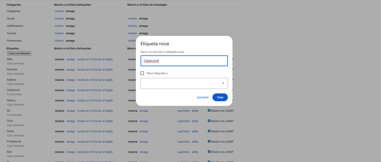The width and height of the screenshot is (381, 162).
Task: Disable 'Mostra-ho a IMAP' for Xavi
Action: [x=209, y=152]
